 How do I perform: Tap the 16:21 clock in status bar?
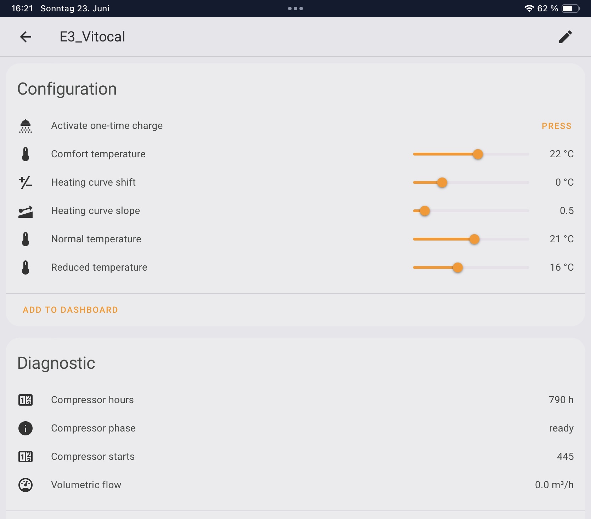tap(22, 9)
